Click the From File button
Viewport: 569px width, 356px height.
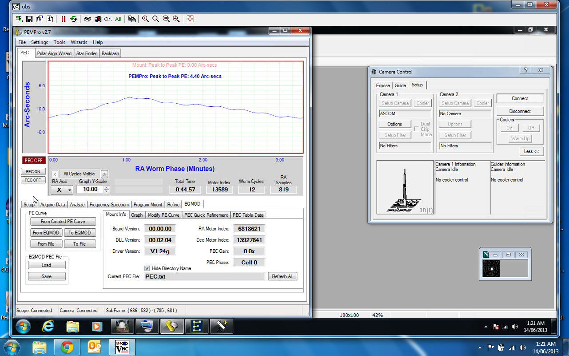[46, 244]
